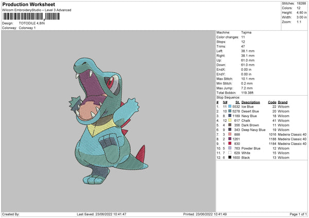Click the Code column header
The image size is (309, 218).
(272, 102)
